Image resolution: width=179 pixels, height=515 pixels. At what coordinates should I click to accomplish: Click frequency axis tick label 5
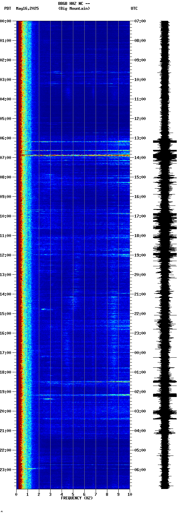(x=73, y=495)
